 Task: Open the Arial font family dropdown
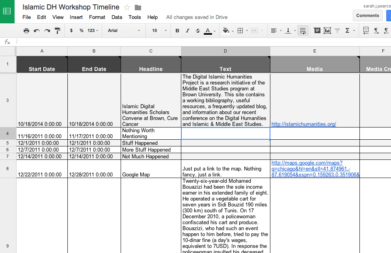124,30
